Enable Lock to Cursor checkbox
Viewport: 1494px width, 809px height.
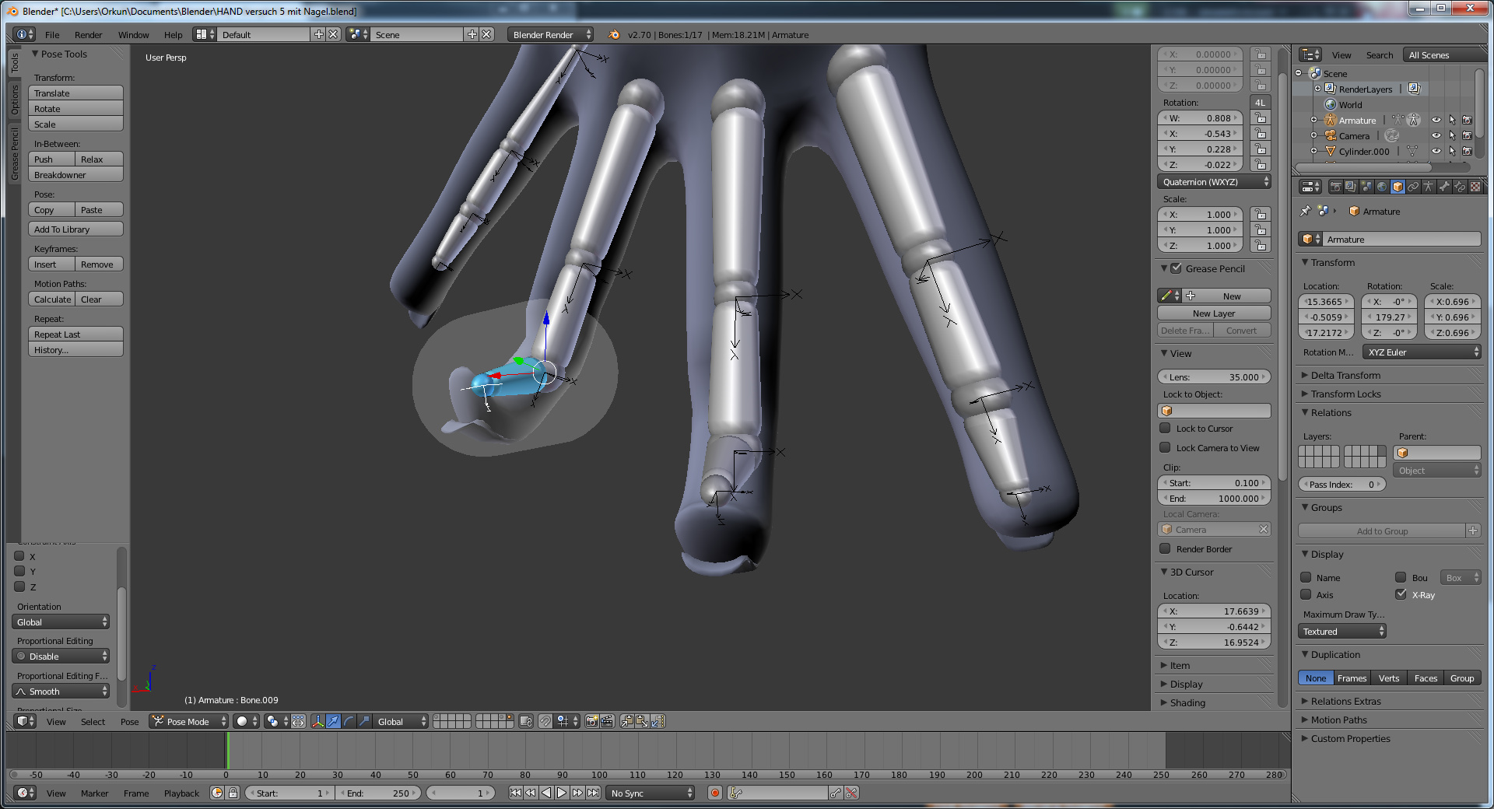(1165, 428)
